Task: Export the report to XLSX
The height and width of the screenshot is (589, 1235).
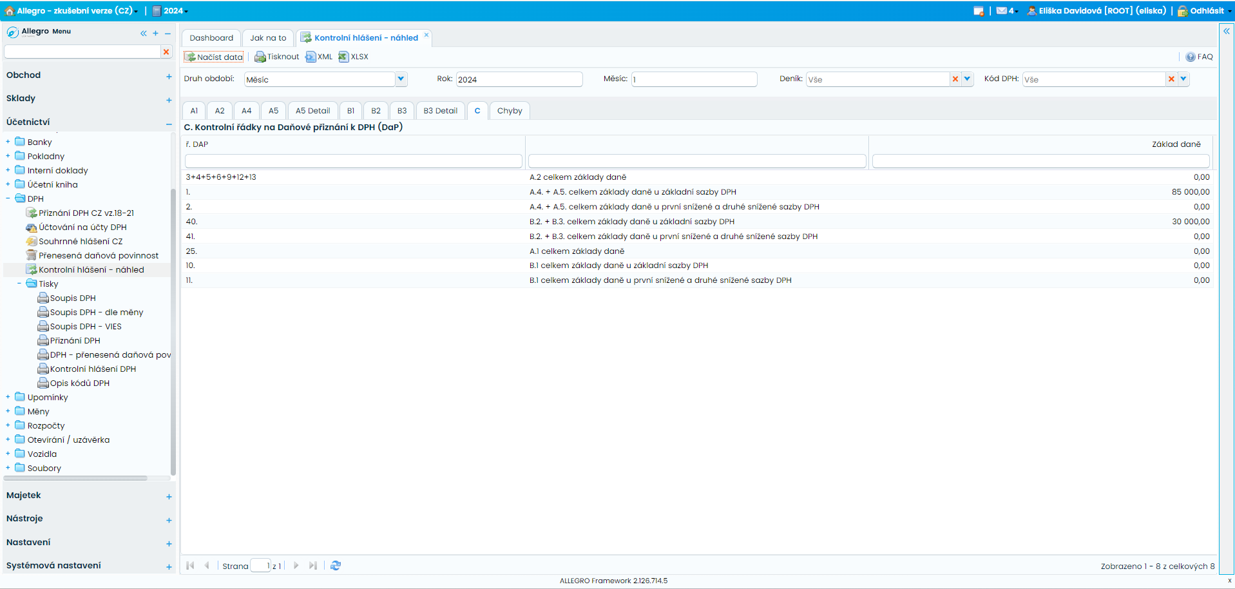Action: [x=354, y=57]
